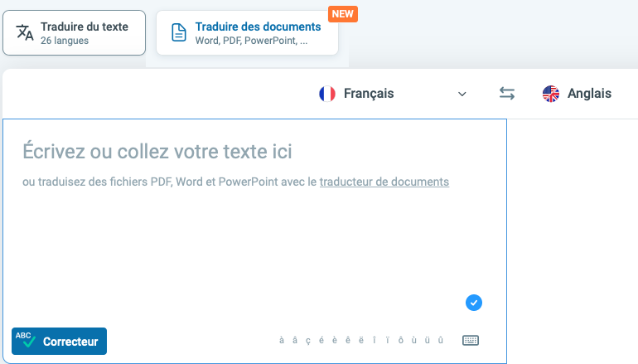The image size is (638, 364).
Task: Click the chevron next to Français
Action: (462, 94)
